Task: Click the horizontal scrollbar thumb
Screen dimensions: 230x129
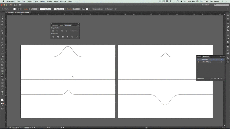Action: [146, 128]
